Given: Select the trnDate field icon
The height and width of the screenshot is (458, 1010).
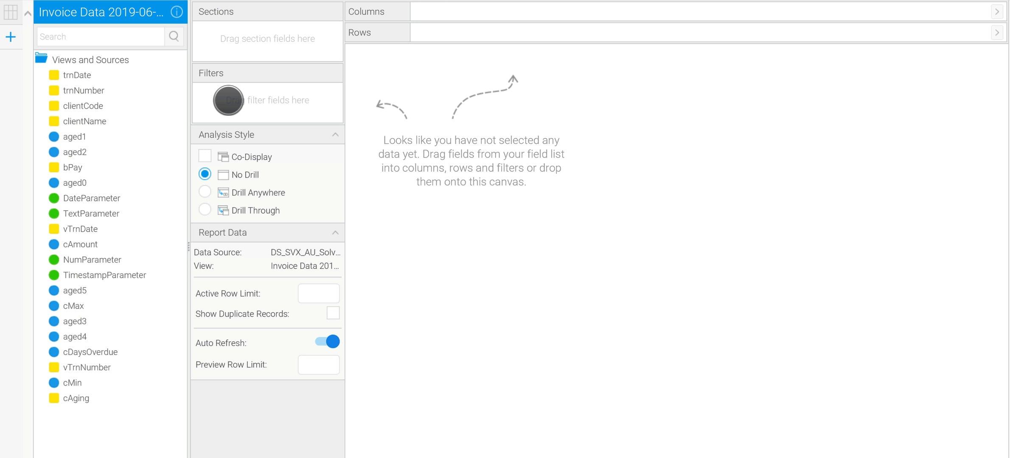Looking at the screenshot, I should tap(54, 75).
